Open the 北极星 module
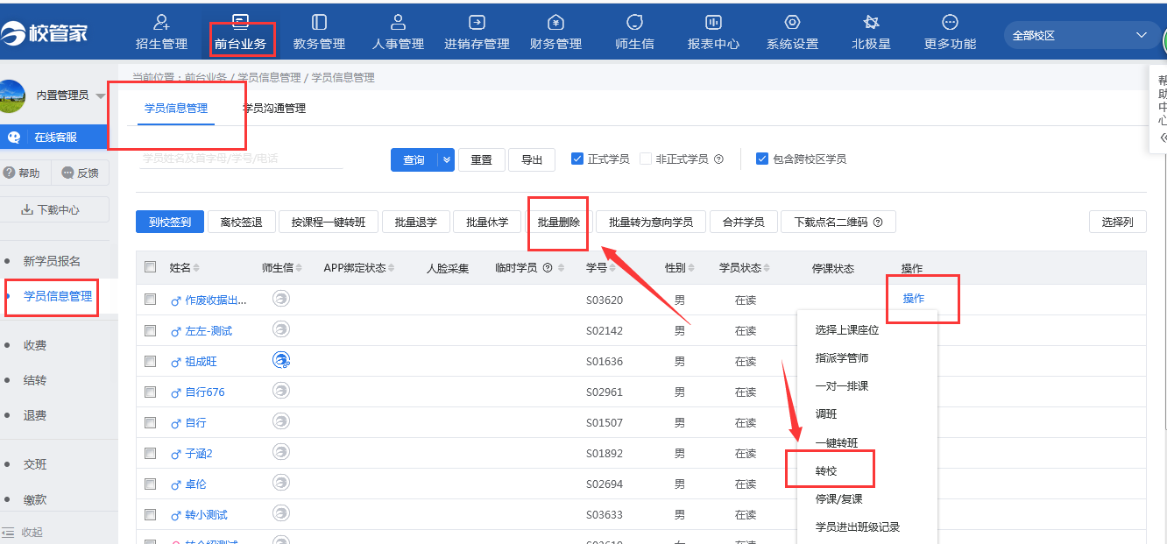 [871, 32]
